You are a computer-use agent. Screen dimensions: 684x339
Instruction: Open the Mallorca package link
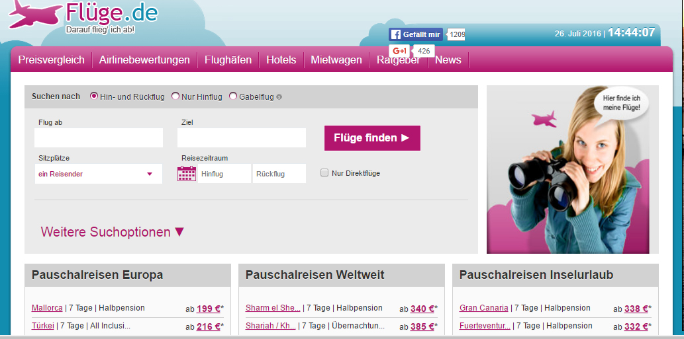click(47, 308)
